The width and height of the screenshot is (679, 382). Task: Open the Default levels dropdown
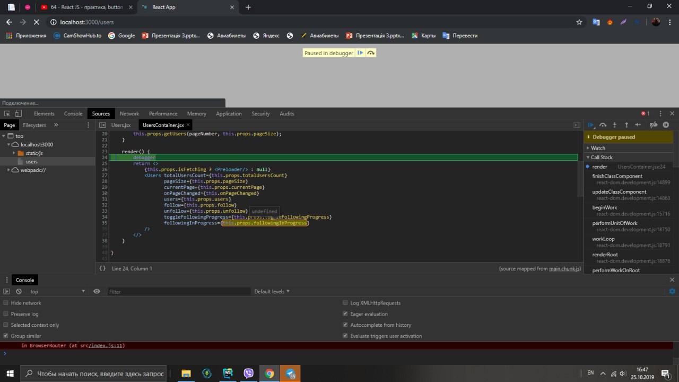272,291
